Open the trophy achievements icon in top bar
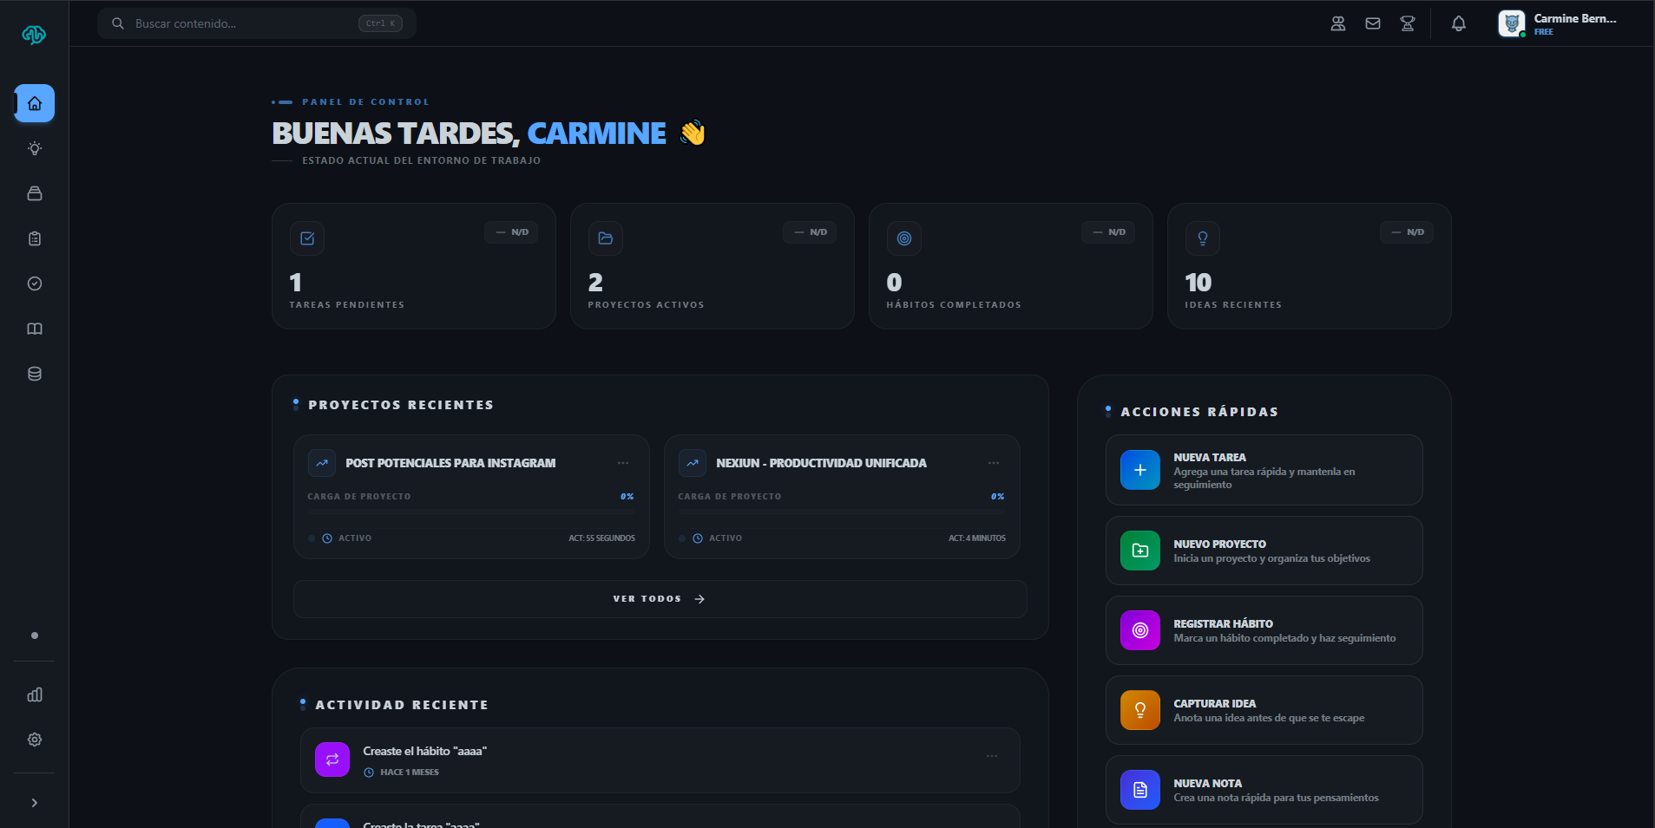1655x828 pixels. tap(1407, 23)
